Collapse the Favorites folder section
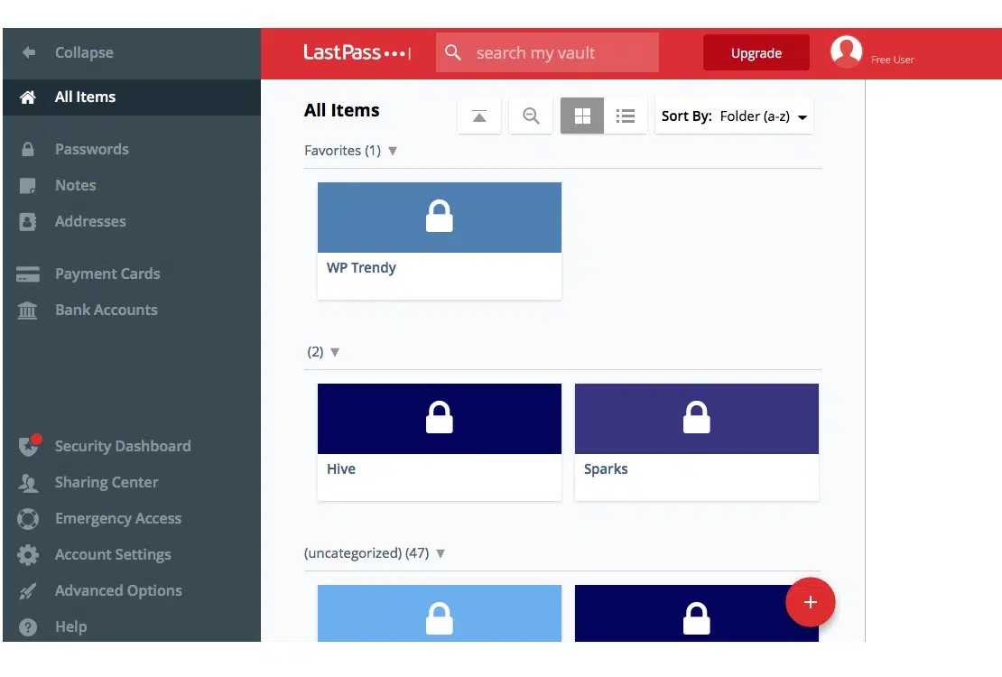 click(x=393, y=151)
